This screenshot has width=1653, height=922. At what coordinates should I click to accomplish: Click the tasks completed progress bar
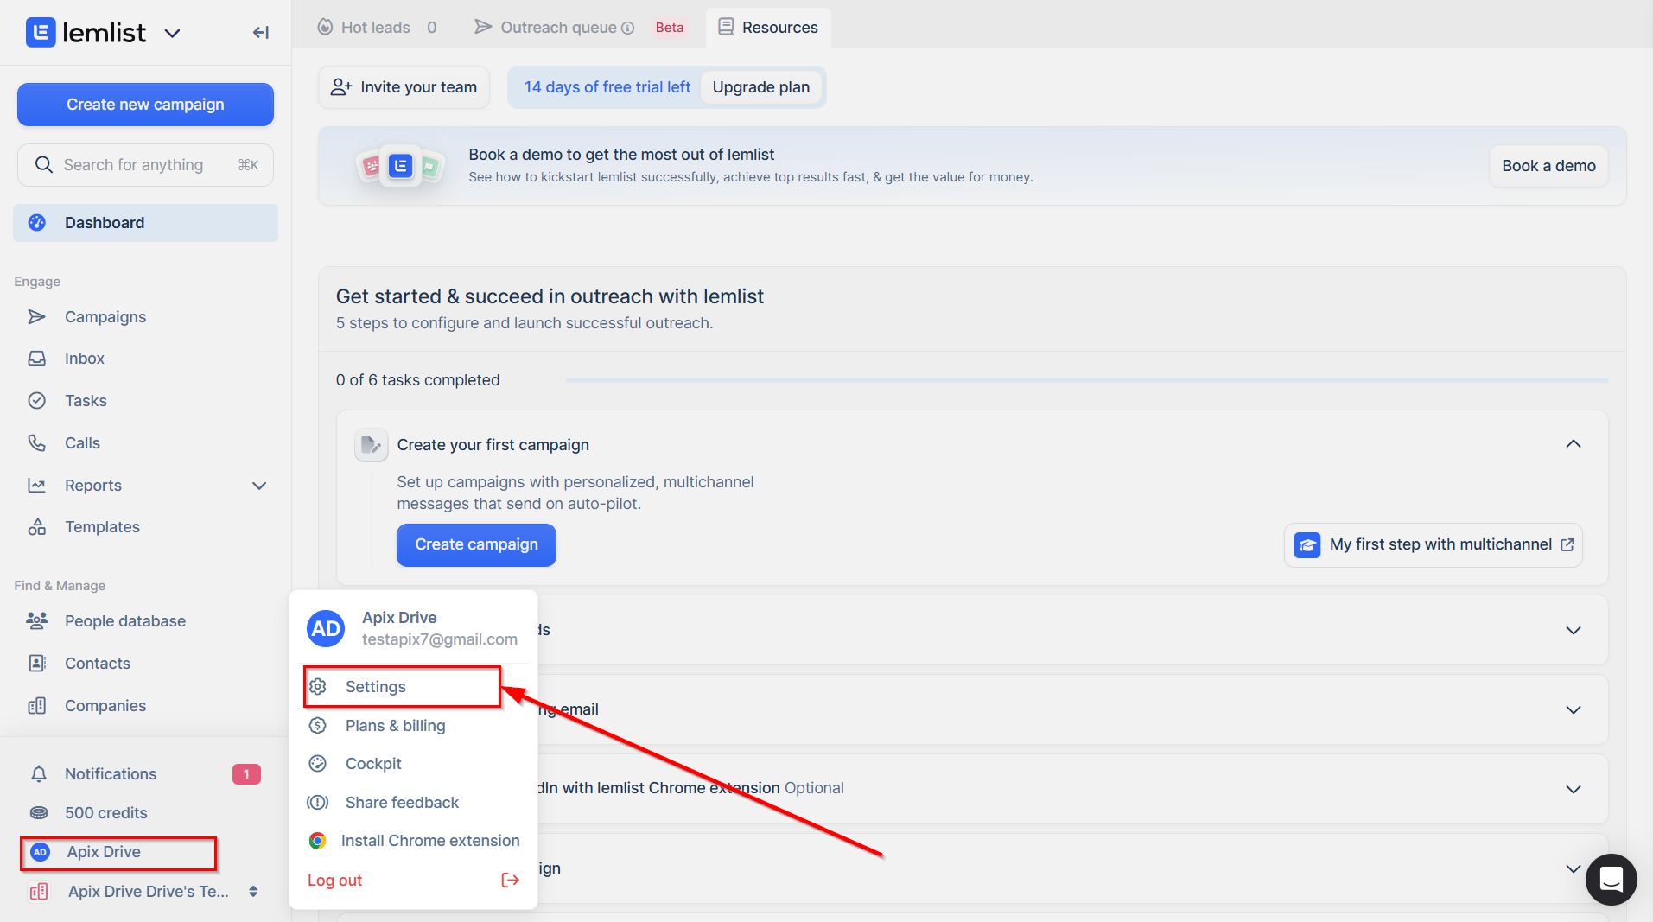[1086, 380]
